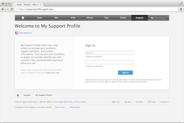This screenshot has height=123, width=184.
Task: Follow the create one now link
Action: click(52, 73)
